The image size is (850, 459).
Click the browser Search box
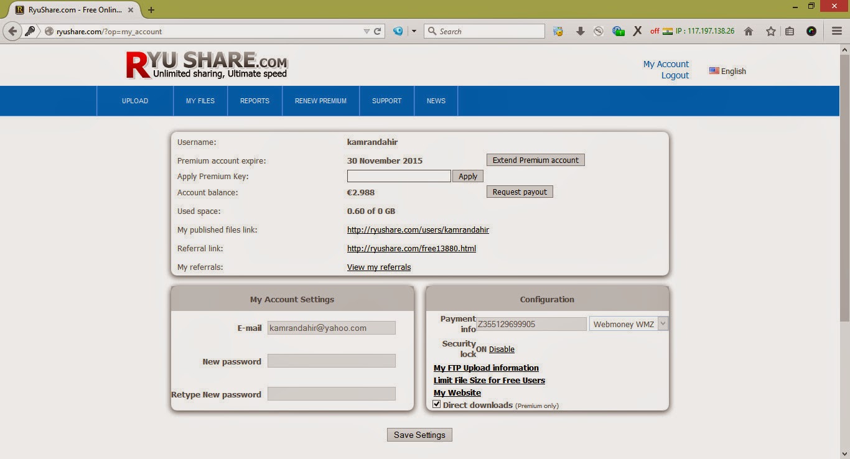(485, 31)
